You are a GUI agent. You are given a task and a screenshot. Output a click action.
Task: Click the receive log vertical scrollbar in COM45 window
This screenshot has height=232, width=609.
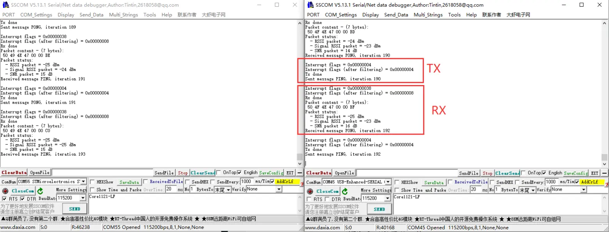coord(604,90)
